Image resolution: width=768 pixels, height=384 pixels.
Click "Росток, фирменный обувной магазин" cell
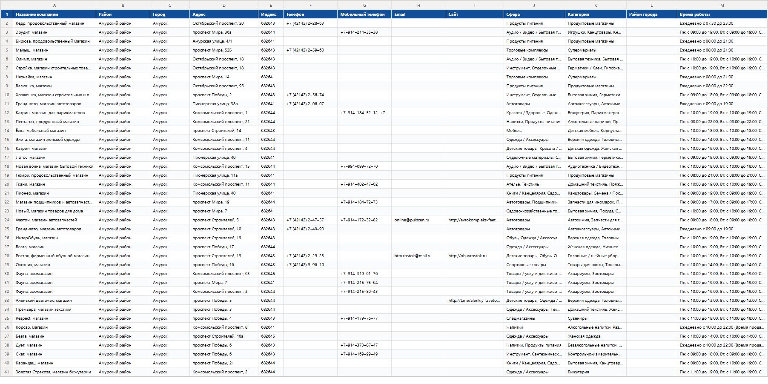pyautogui.click(x=54, y=256)
